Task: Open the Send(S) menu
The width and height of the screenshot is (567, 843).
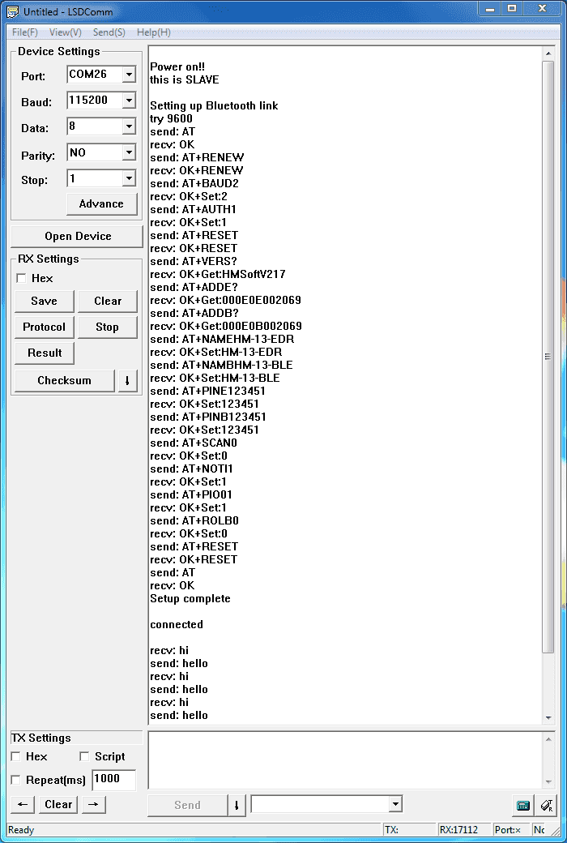Action: click(109, 32)
